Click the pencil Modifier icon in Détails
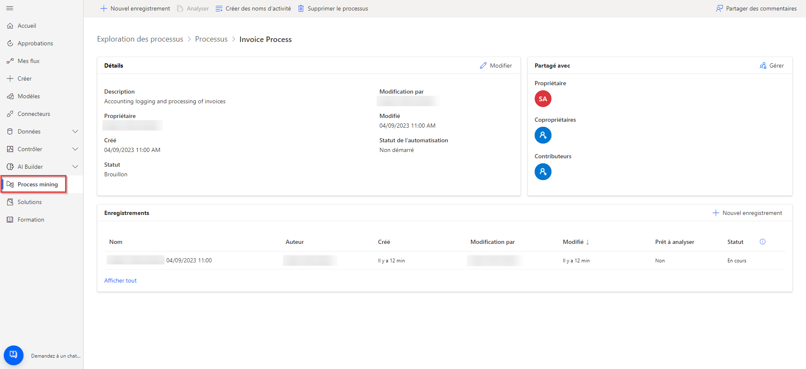Image resolution: width=806 pixels, height=369 pixels. pos(483,65)
